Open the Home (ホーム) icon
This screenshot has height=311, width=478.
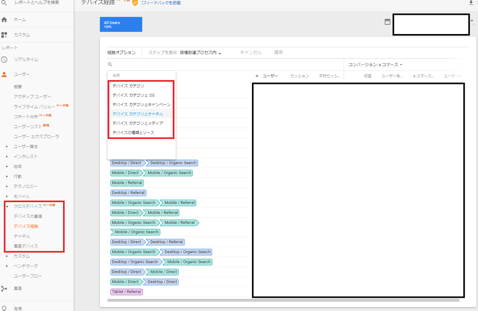(x=5, y=20)
